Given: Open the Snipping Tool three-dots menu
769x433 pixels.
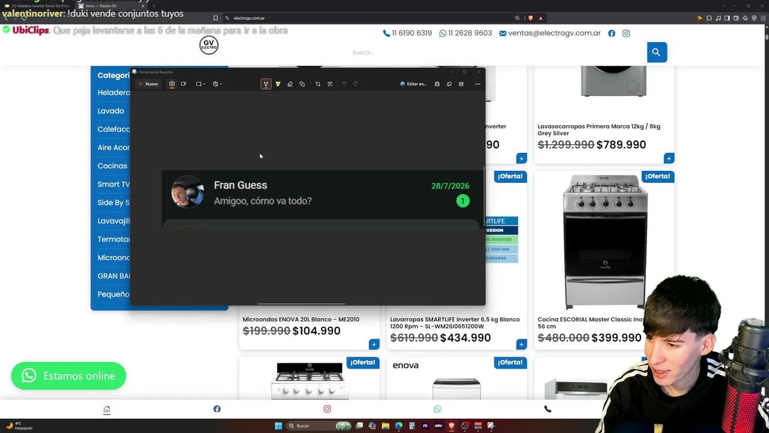Looking at the screenshot, I should (478, 84).
